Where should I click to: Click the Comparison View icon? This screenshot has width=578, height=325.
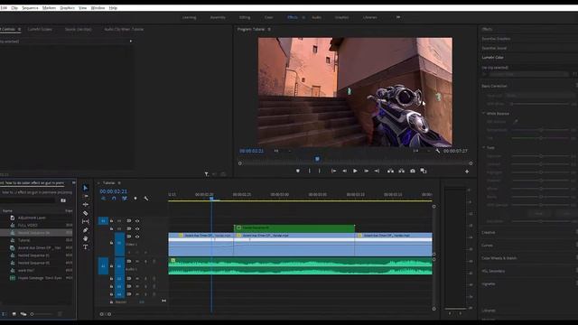click(424, 171)
